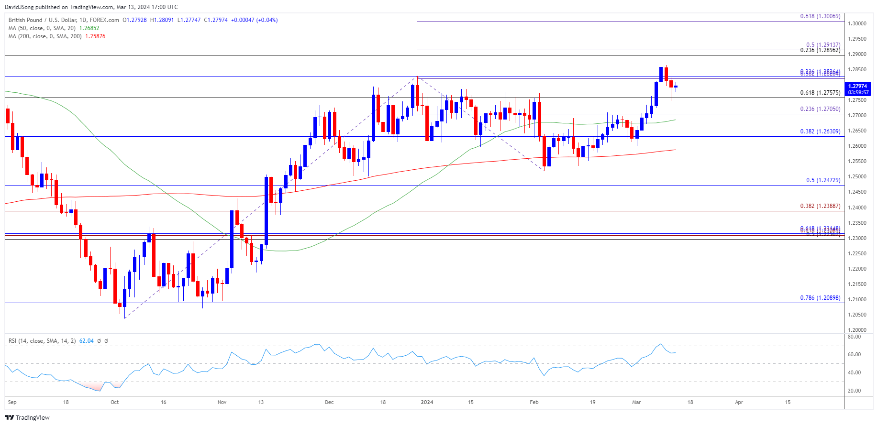Click price axis label 1.24500
Image resolution: width=878 pixels, height=426 pixels.
857,192
